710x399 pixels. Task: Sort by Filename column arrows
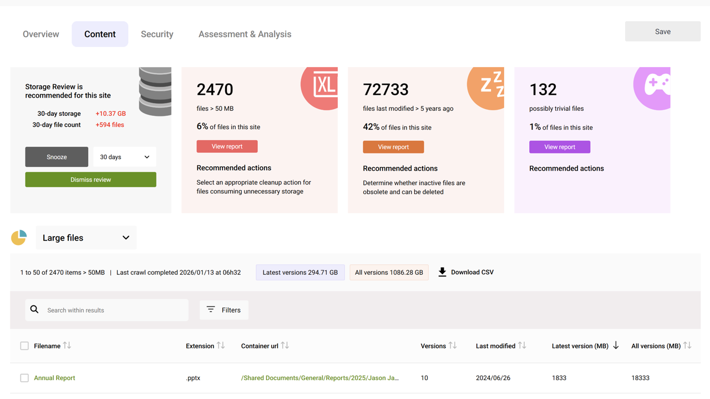67,346
